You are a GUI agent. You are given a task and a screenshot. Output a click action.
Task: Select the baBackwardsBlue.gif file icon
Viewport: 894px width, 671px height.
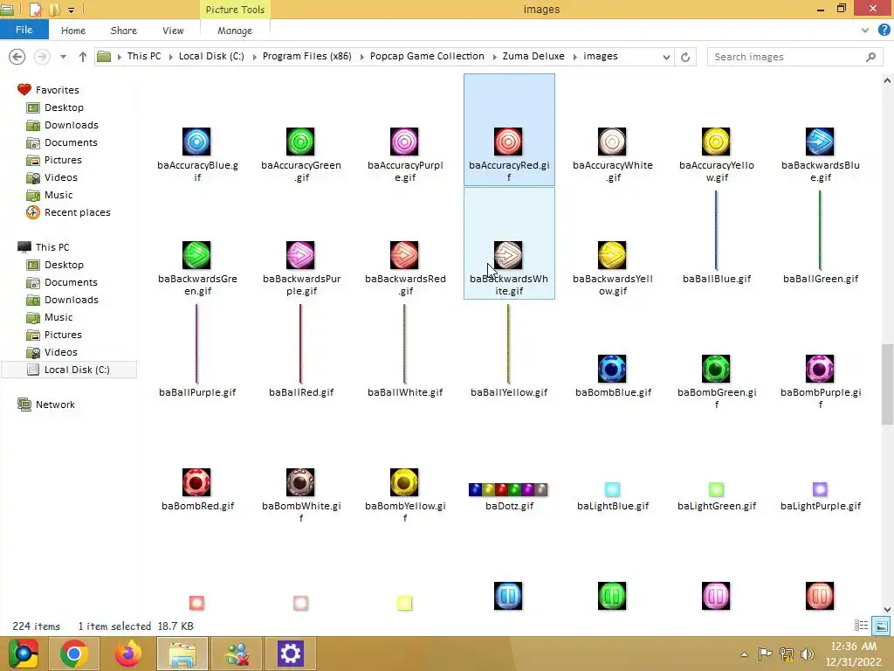(x=820, y=142)
